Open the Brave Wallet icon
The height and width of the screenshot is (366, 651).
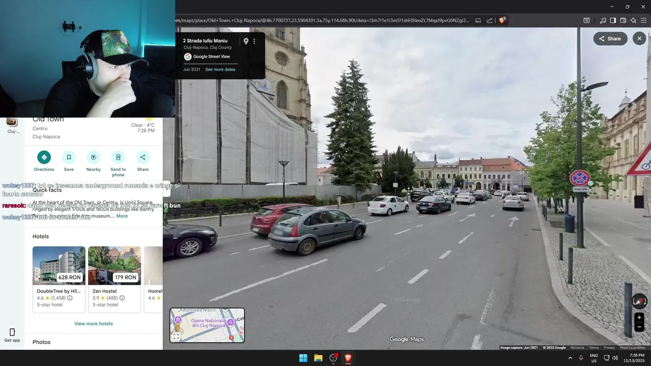pyautogui.click(x=623, y=20)
